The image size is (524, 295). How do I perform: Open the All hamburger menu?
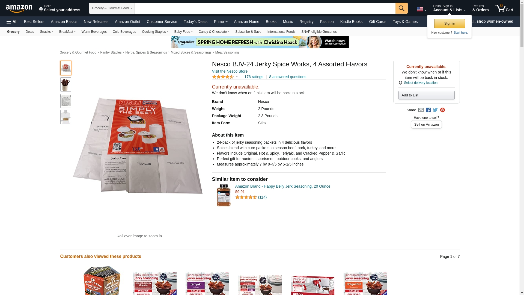click(x=12, y=22)
